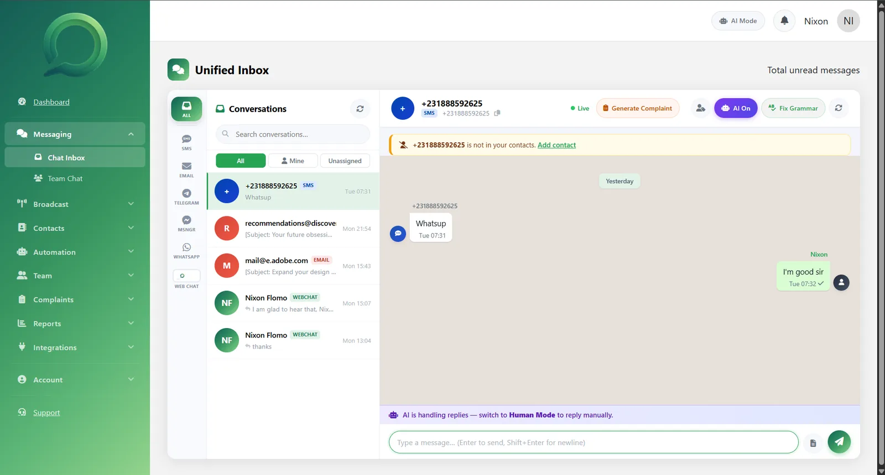Filter inbox by Messenger channel
The image size is (885, 475).
tap(186, 224)
